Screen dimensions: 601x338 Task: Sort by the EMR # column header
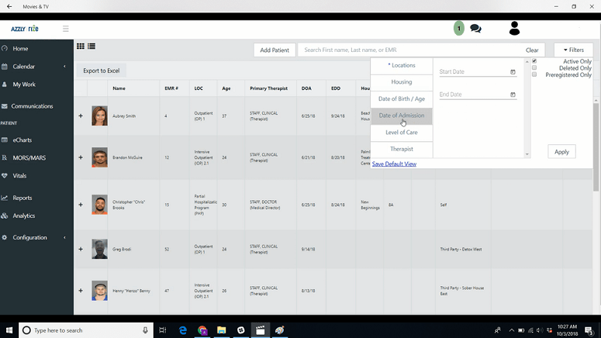coord(171,88)
